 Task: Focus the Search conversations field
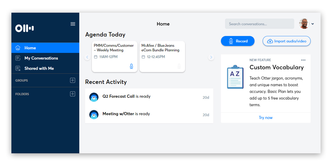pos(259,24)
